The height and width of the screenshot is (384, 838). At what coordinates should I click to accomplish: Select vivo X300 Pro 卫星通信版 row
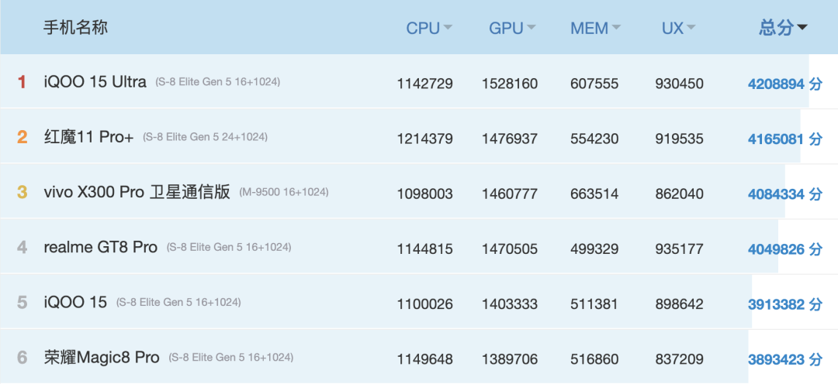click(x=137, y=192)
